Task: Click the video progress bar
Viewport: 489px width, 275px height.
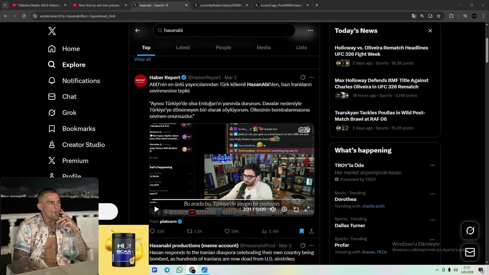Action: pos(232,199)
